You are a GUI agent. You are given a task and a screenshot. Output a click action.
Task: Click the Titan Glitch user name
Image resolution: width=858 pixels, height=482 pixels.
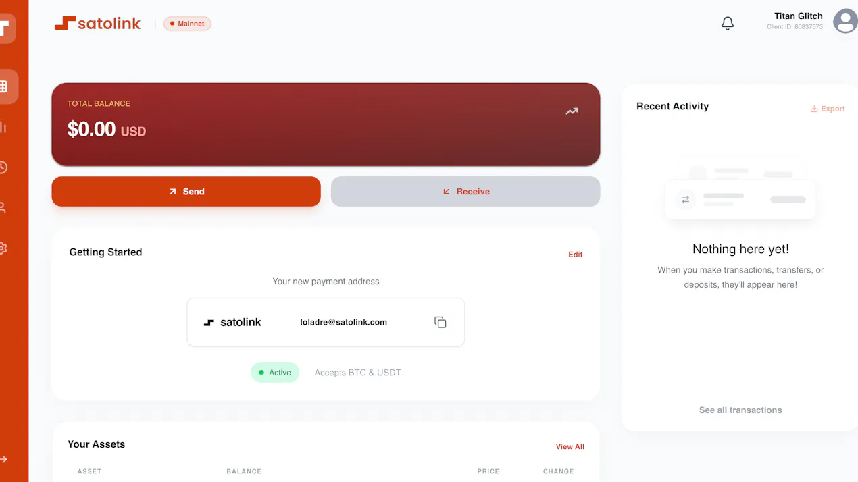click(x=799, y=16)
